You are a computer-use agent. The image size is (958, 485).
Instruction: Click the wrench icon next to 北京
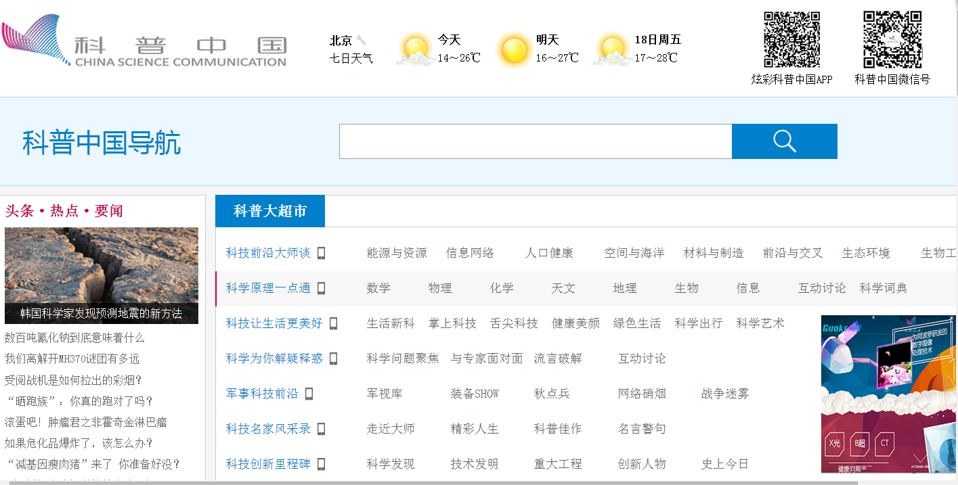[362, 41]
